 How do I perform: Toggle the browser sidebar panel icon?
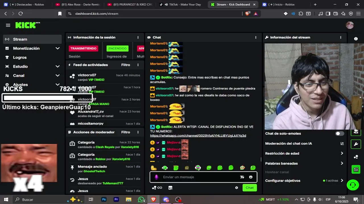point(328,14)
